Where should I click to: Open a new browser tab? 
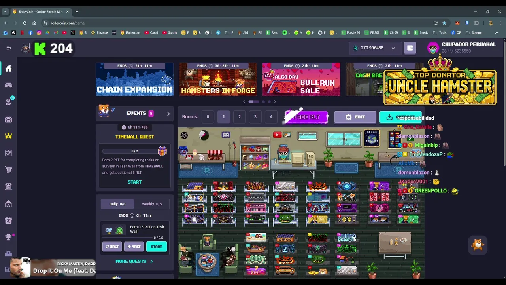coord(77,12)
